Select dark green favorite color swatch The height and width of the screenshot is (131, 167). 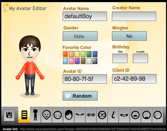coord(89,54)
